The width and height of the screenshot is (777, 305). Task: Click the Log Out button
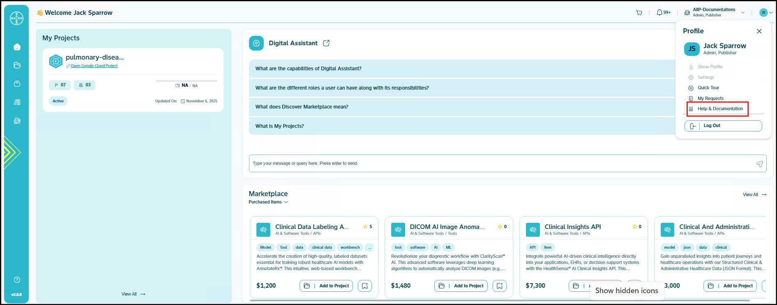coord(723,126)
